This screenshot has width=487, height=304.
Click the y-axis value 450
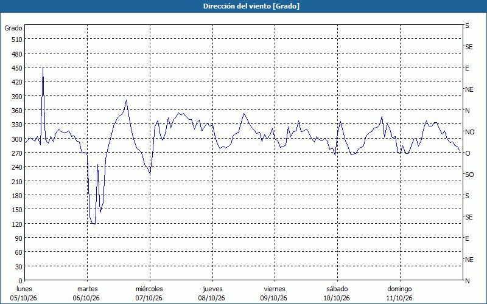coord(17,68)
